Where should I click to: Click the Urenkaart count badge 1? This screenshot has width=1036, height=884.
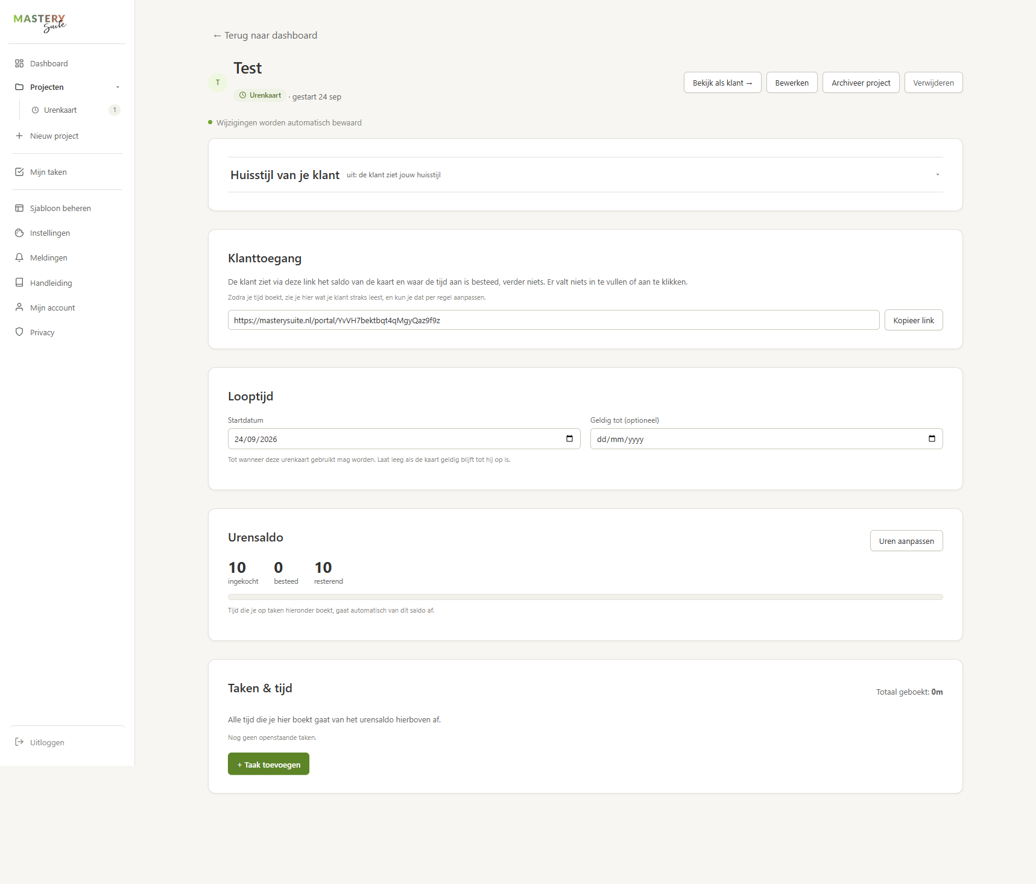click(115, 110)
